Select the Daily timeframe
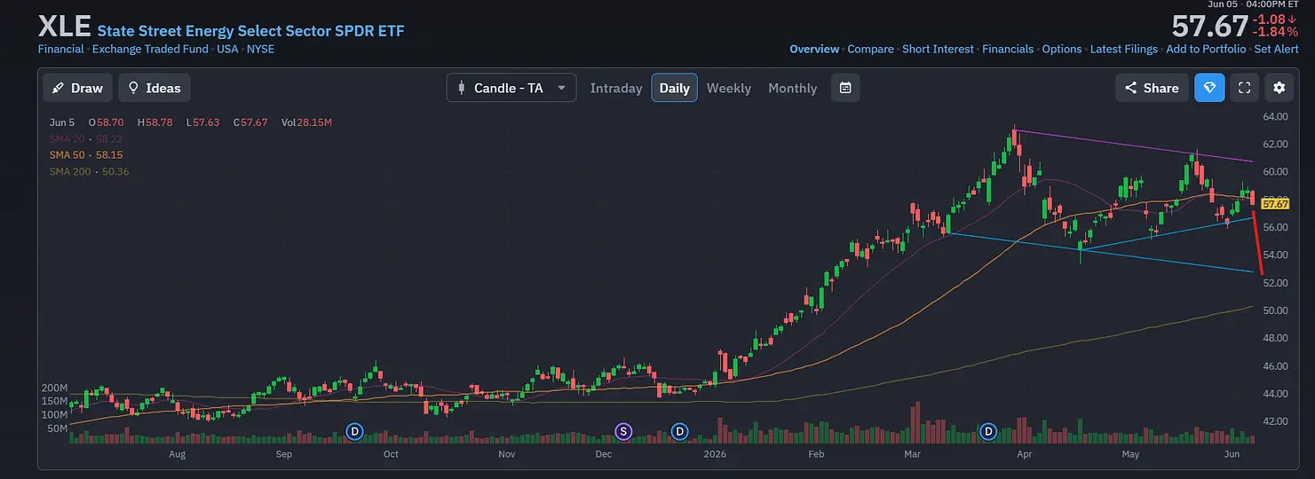 [675, 88]
